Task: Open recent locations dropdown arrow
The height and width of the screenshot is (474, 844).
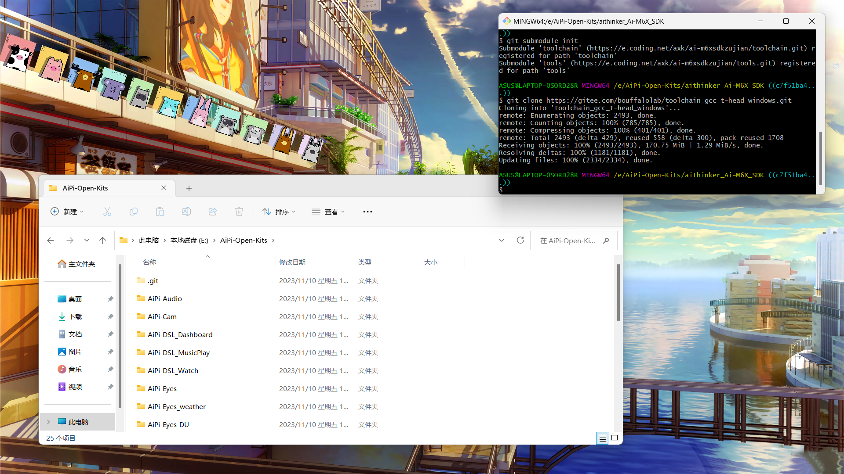Action: point(87,241)
